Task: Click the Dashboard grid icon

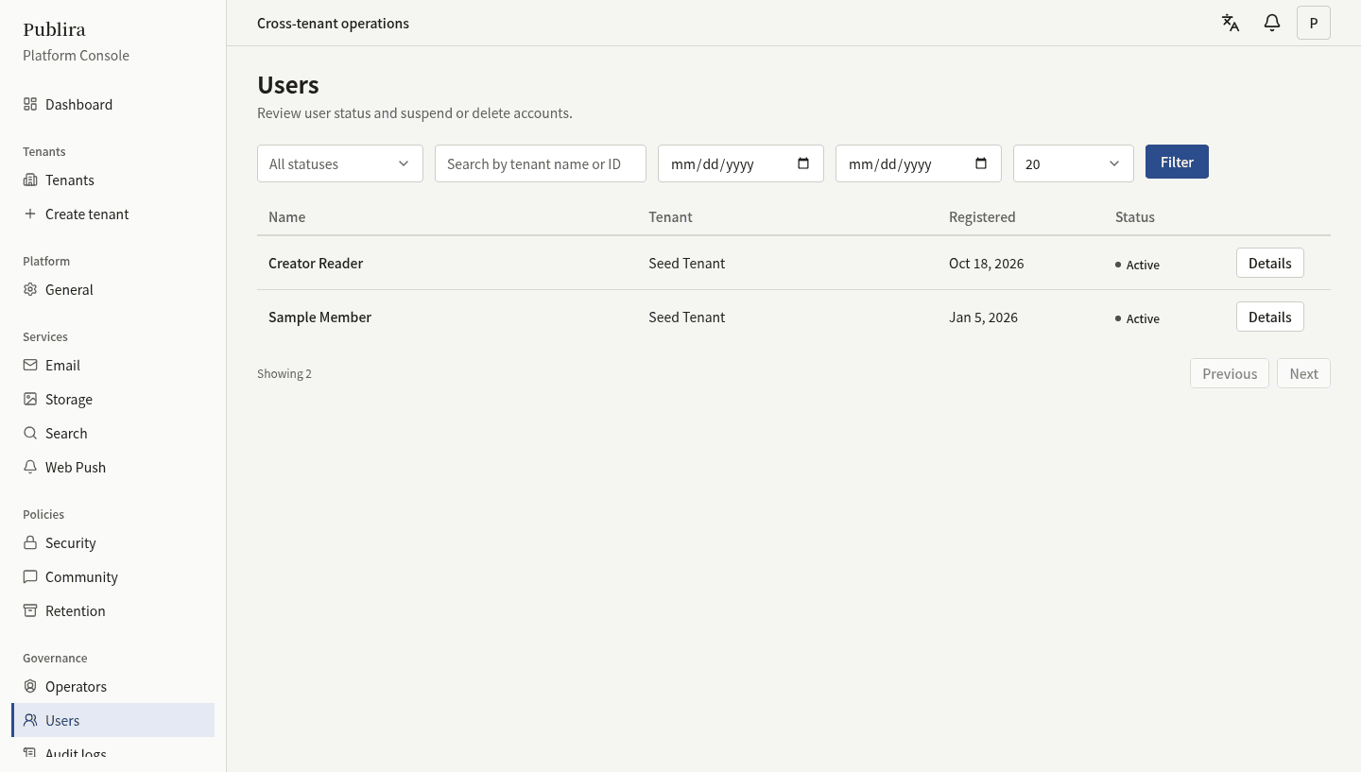Action: click(30, 104)
